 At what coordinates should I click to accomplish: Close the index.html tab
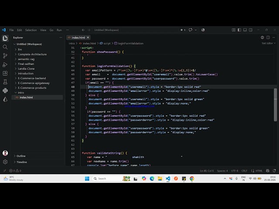(x=88, y=37)
